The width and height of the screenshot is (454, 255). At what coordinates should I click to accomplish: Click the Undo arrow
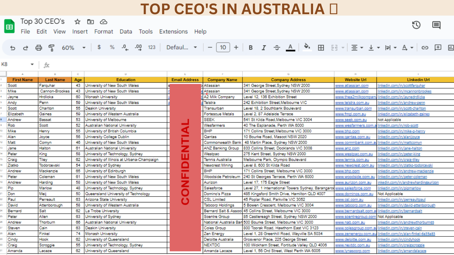(x=13, y=48)
